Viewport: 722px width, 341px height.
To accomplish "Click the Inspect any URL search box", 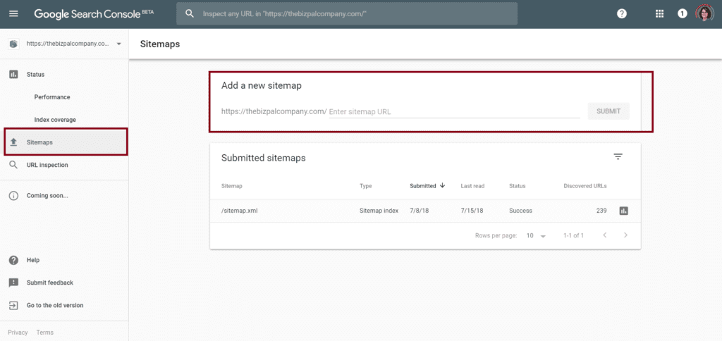I will [347, 14].
